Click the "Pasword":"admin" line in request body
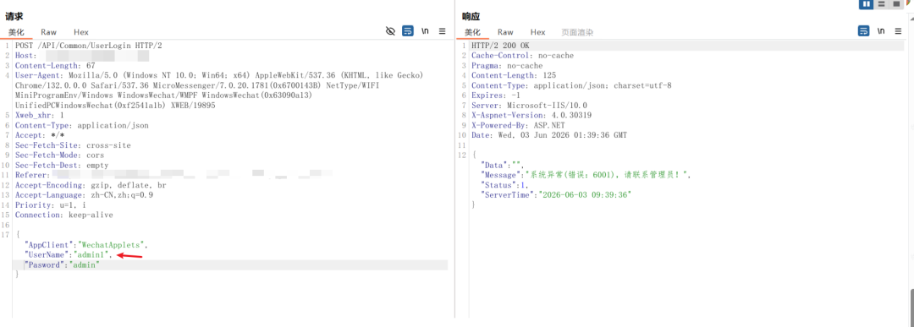Screen dimensions: 914x327 coord(62,264)
